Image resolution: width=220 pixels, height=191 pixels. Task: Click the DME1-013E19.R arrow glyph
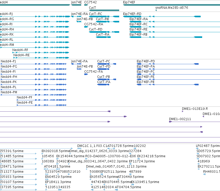183,111
